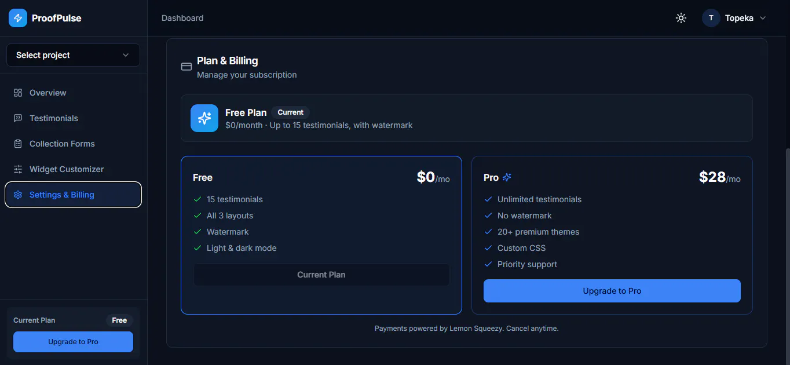
Task: Click the checkmark beside Priority support
Action: (488, 264)
